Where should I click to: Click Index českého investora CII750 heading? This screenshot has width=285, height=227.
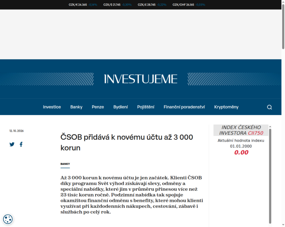pyautogui.click(x=241, y=130)
